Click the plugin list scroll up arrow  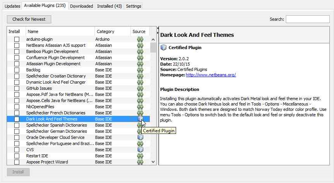[x=153, y=40]
